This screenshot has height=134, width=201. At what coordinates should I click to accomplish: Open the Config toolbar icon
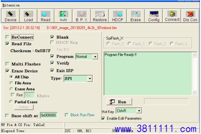click(154, 16)
